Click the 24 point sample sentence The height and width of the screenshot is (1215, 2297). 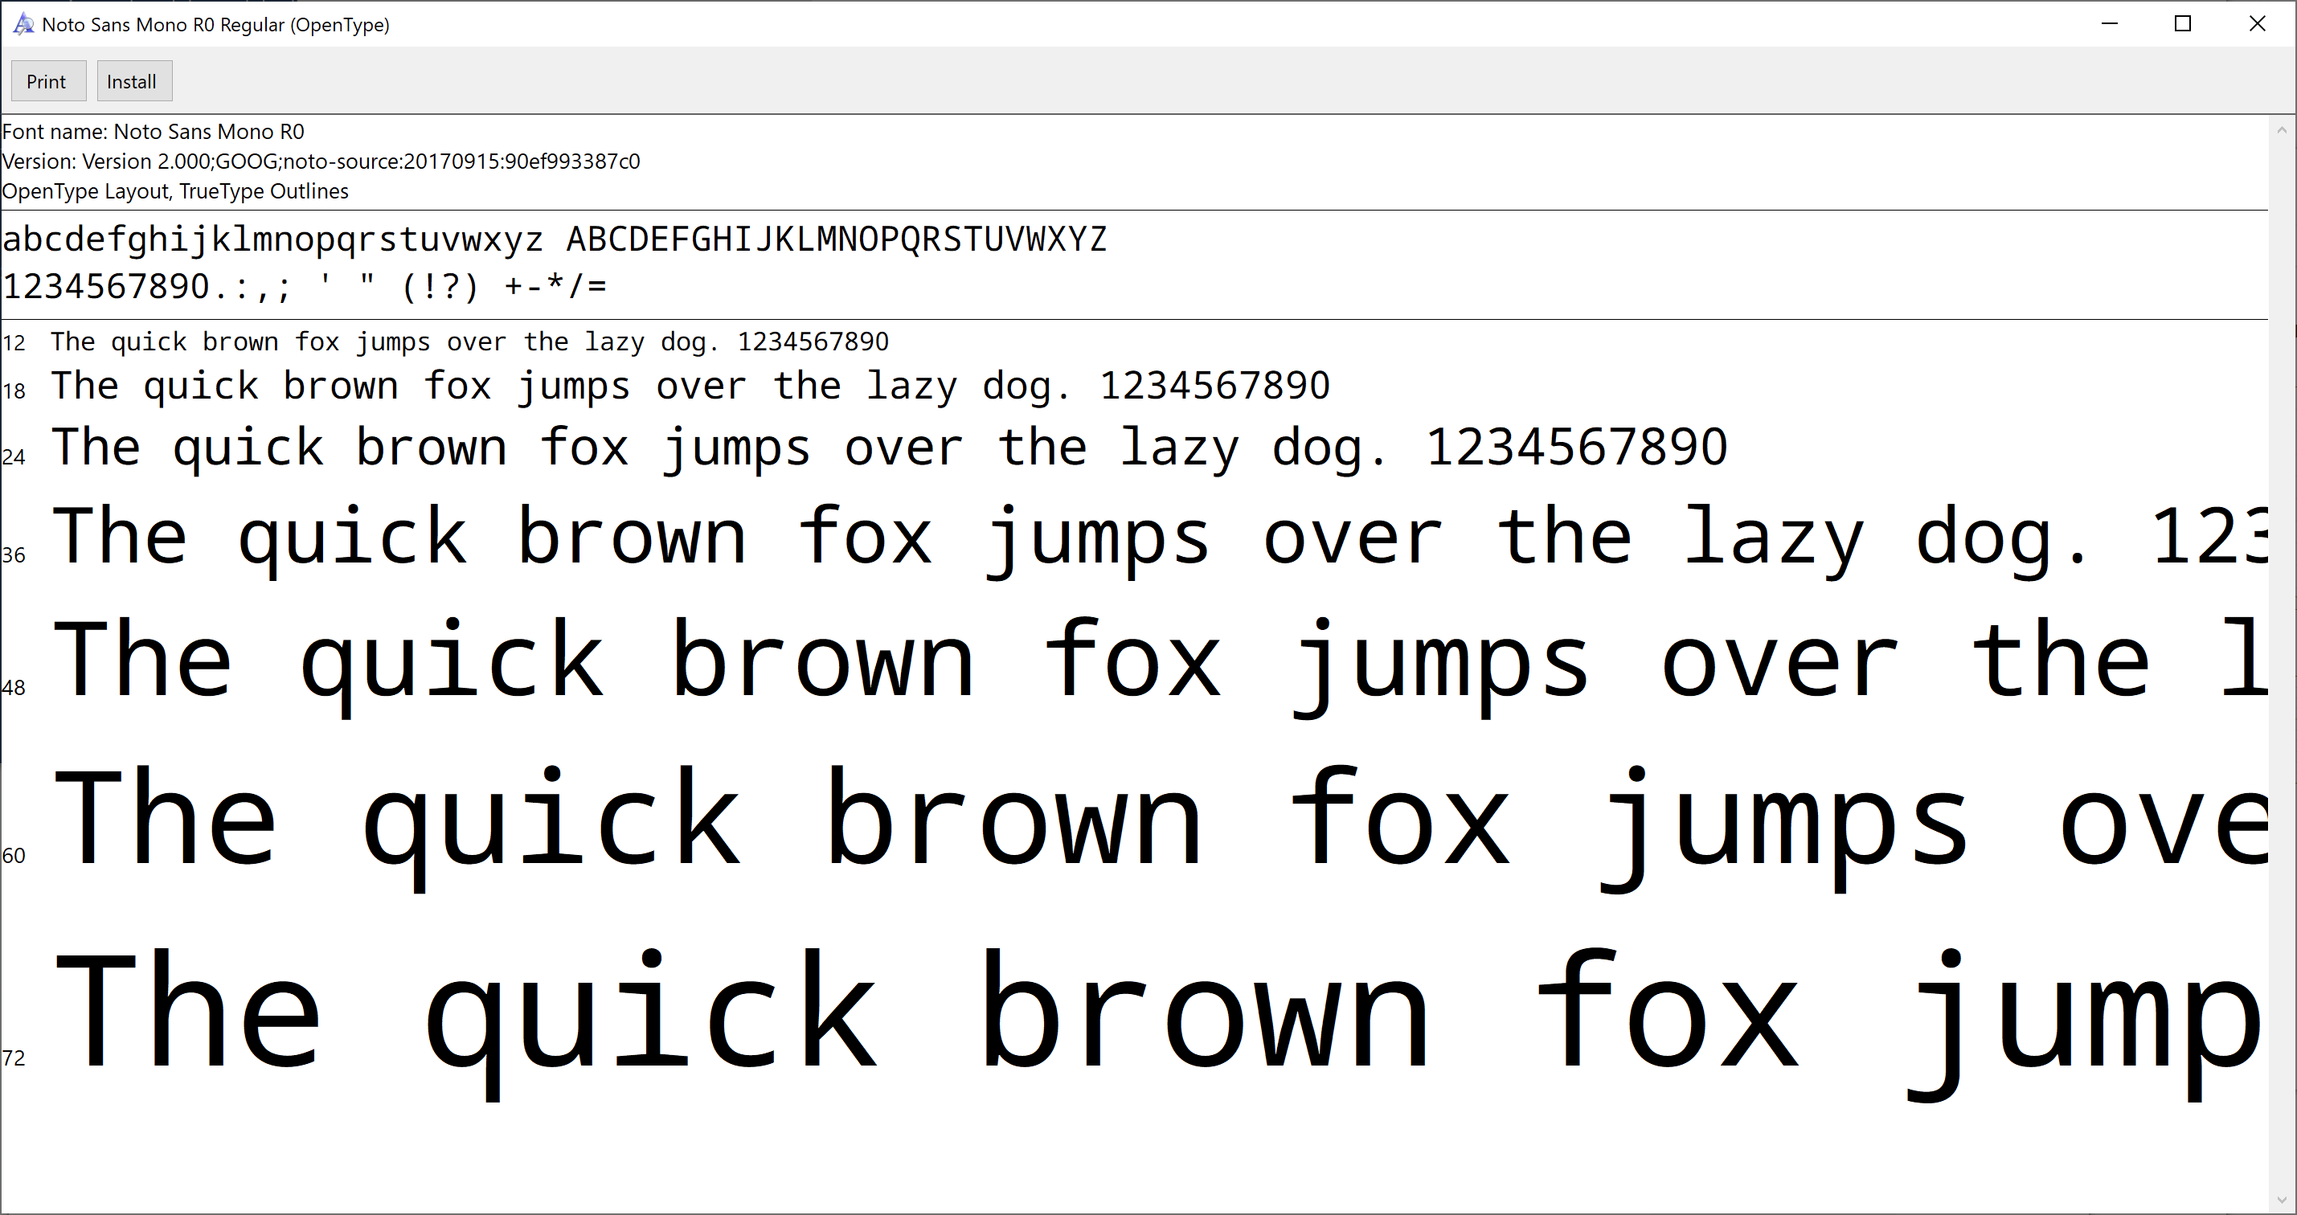[889, 448]
